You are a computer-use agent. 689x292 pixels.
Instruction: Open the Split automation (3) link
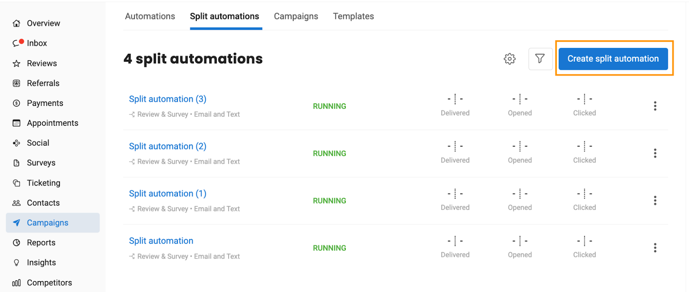168,99
